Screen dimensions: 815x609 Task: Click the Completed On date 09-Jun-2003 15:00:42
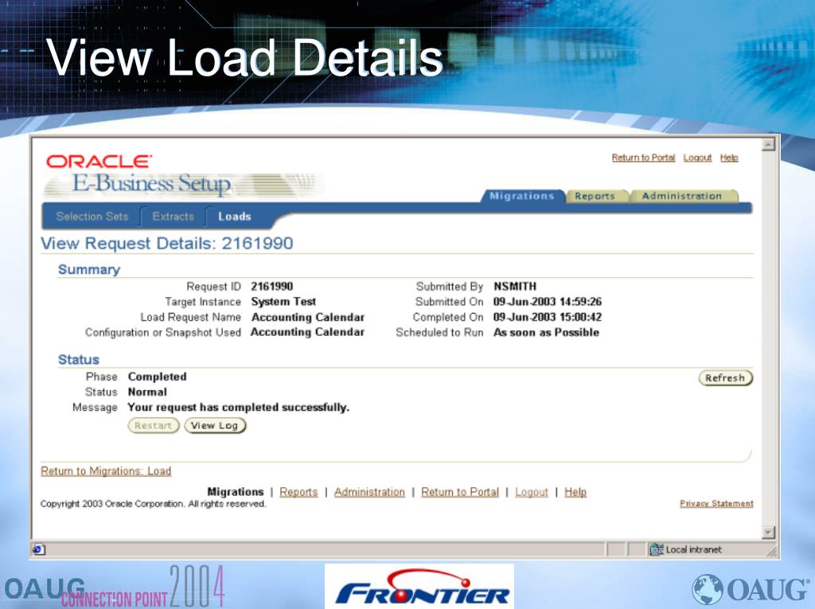tap(548, 318)
